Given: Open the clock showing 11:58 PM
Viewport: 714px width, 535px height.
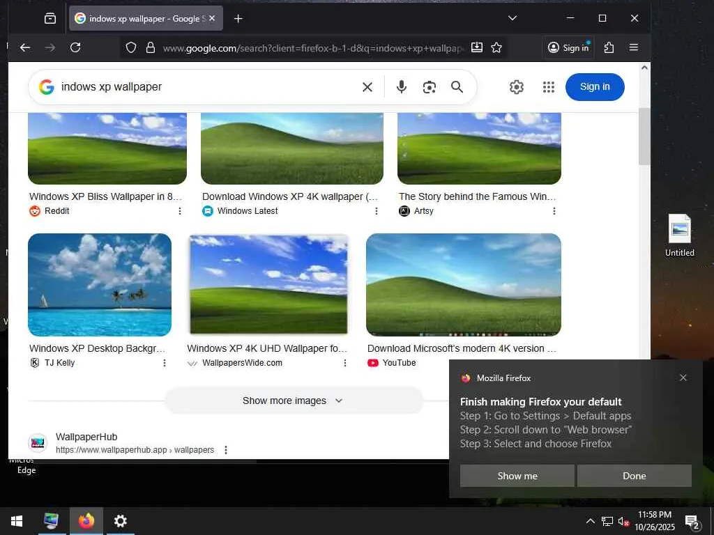Looking at the screenshot, I should [x=655, y=521].
